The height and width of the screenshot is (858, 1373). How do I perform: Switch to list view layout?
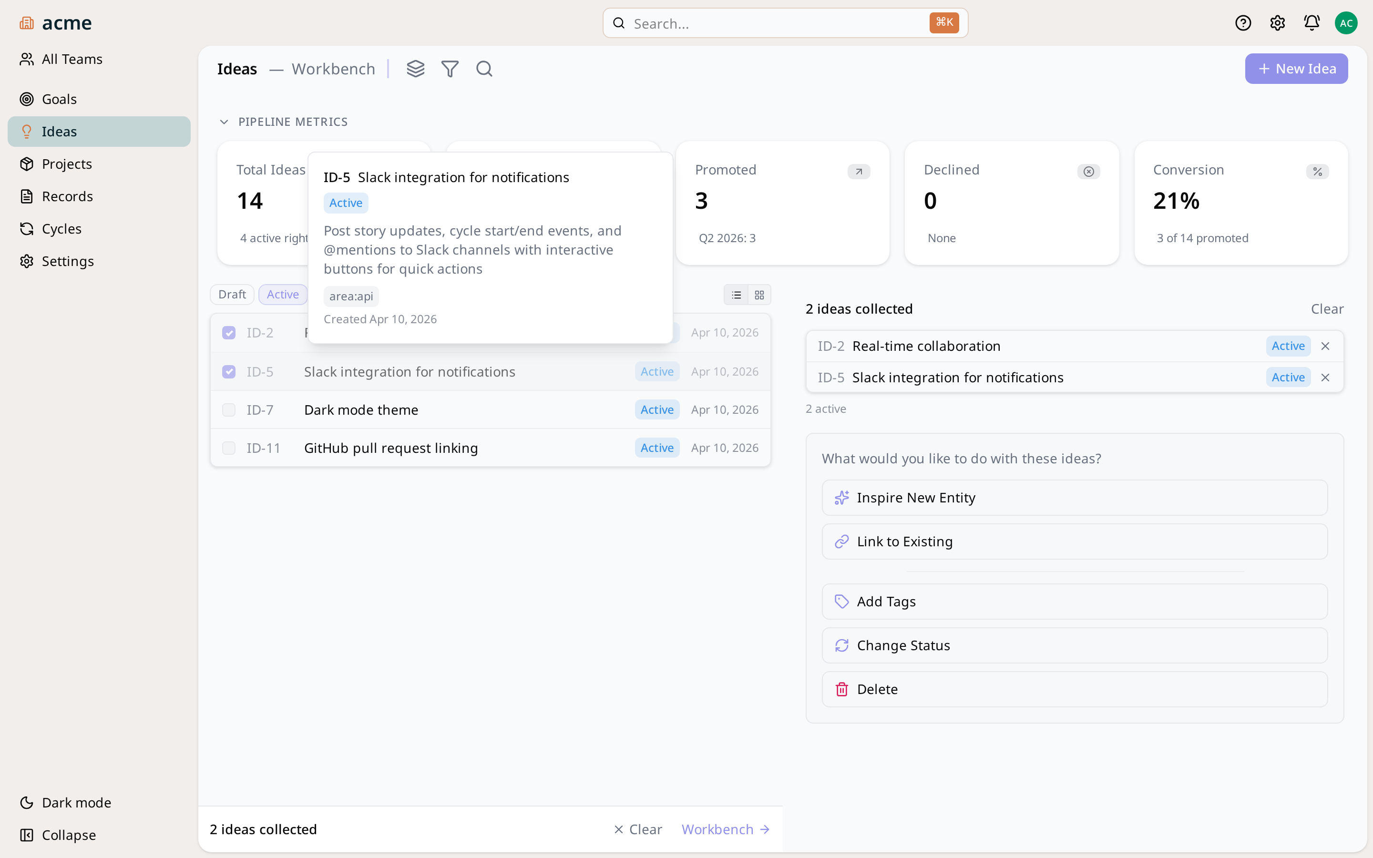(x=736, y=295)
